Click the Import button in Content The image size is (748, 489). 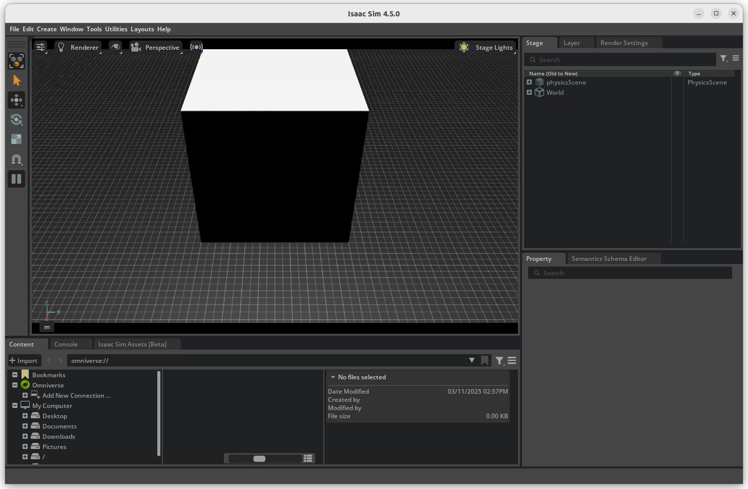[24, 361]
